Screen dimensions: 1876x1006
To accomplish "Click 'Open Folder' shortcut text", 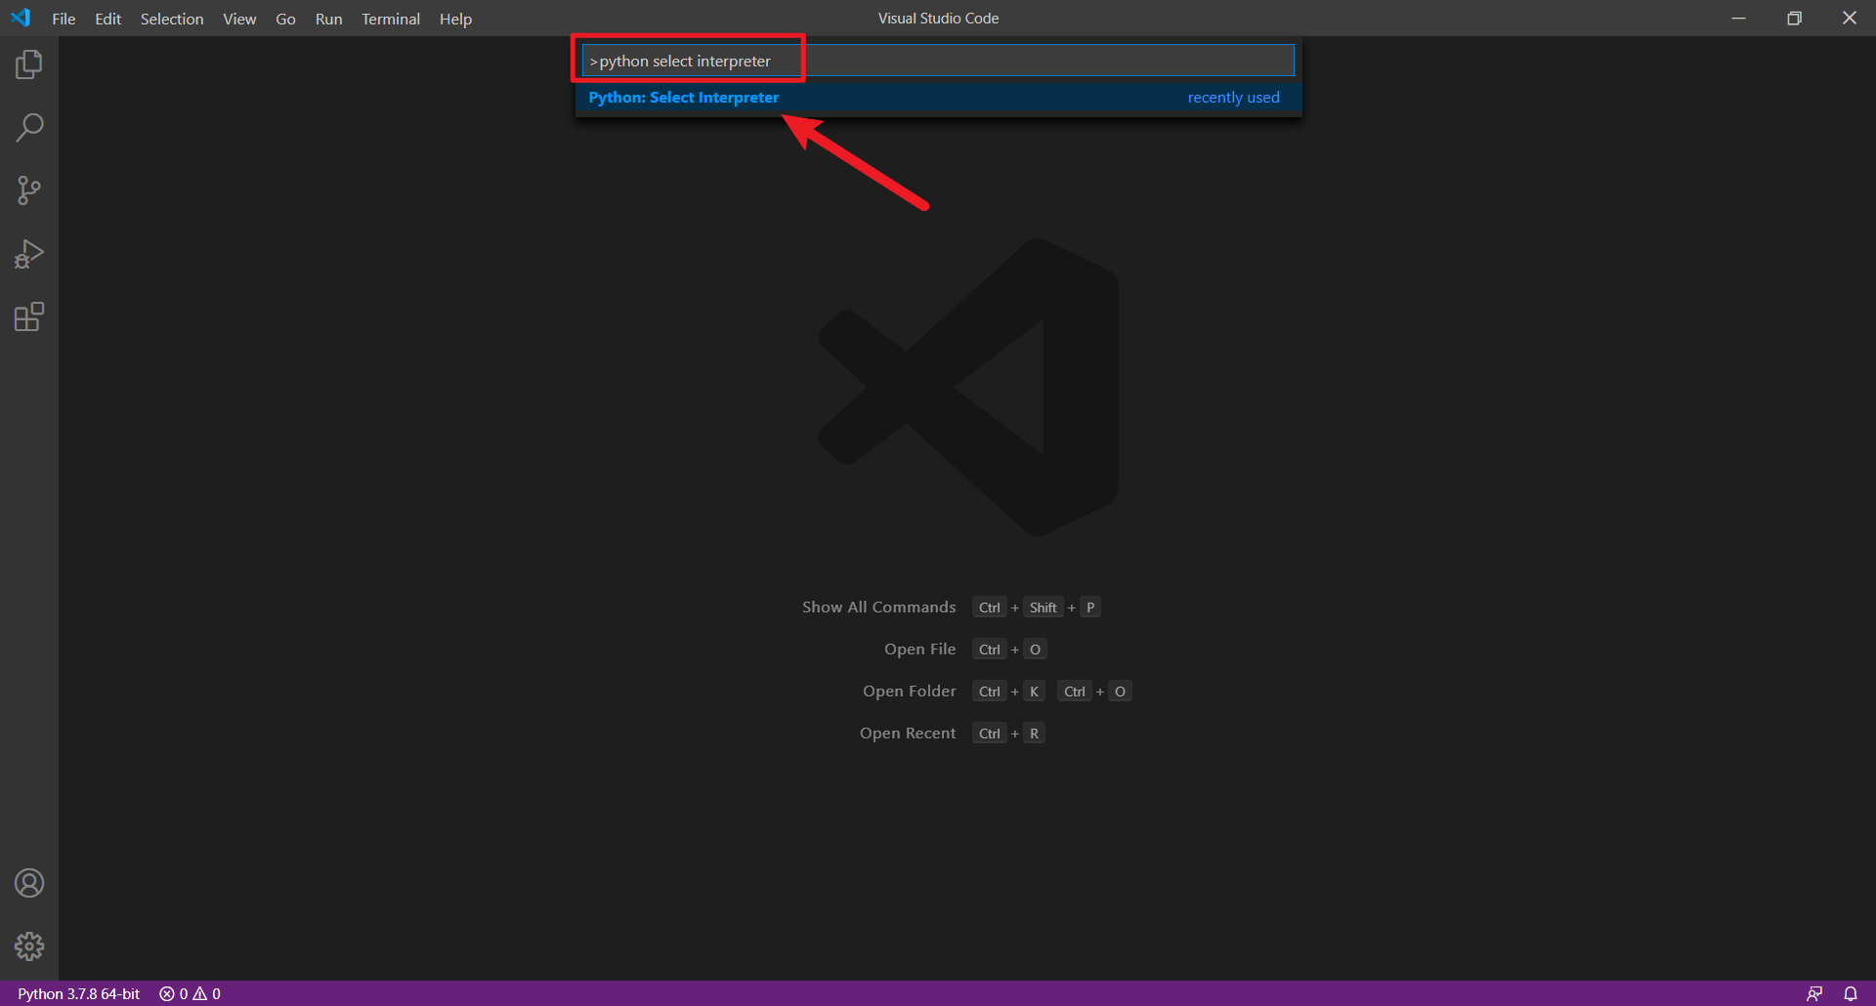I will [x=909, y=691].
